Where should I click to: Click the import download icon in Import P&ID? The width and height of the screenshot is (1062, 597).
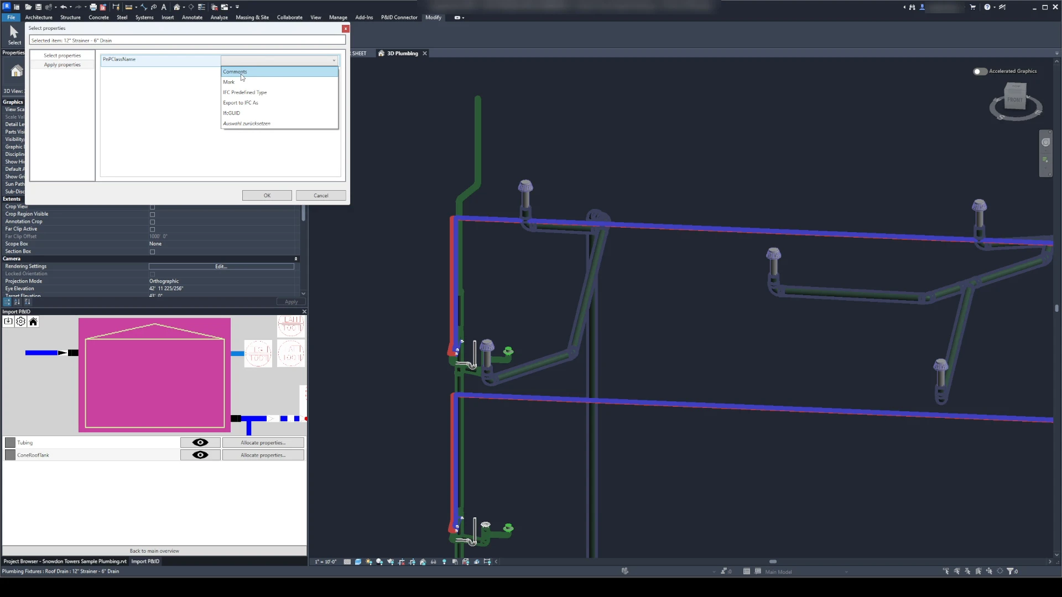pyautogui.click(x=8, y=322)
